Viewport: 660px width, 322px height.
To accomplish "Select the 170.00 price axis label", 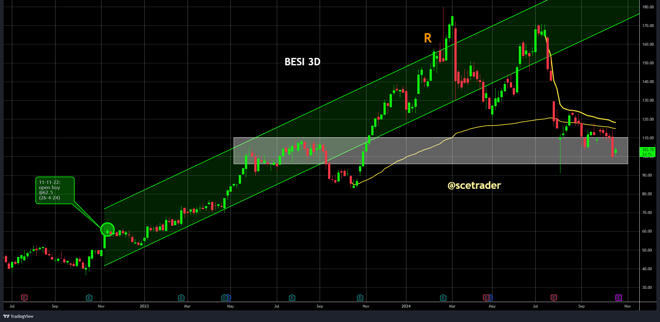I will pos(648,26).
